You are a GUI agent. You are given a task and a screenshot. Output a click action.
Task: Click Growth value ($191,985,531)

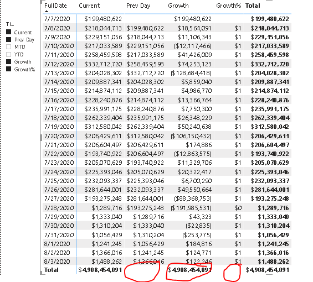[x=191, y=208]
